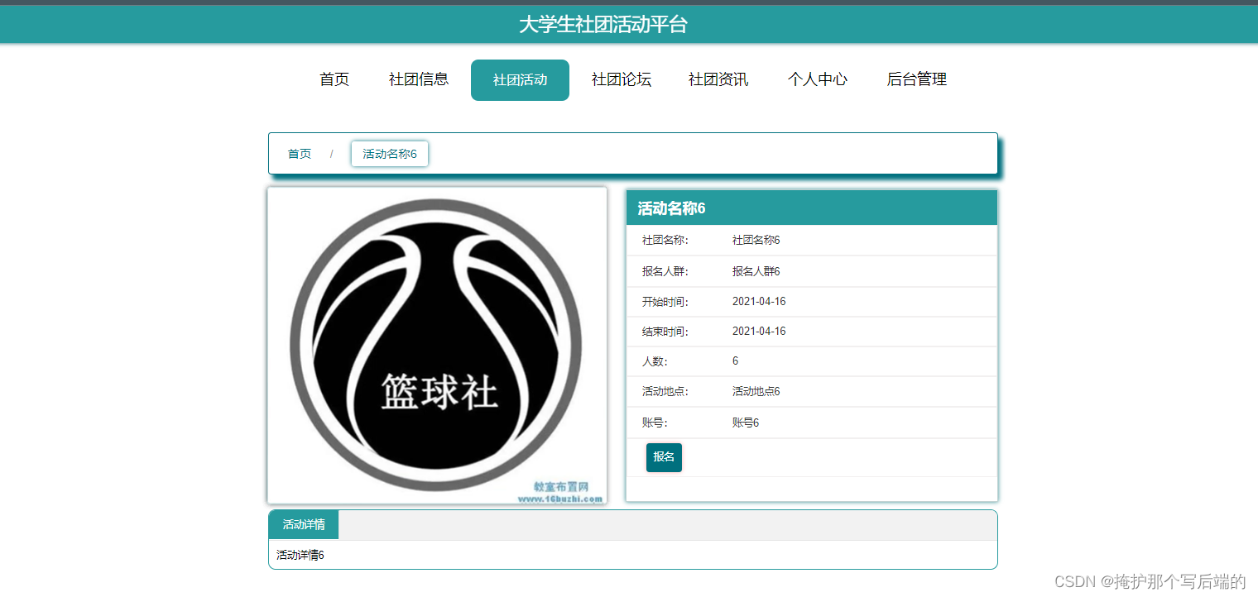Open the 首页 navigation item
Viewport: 1258px width, 597px height.
tap(334, 79)
